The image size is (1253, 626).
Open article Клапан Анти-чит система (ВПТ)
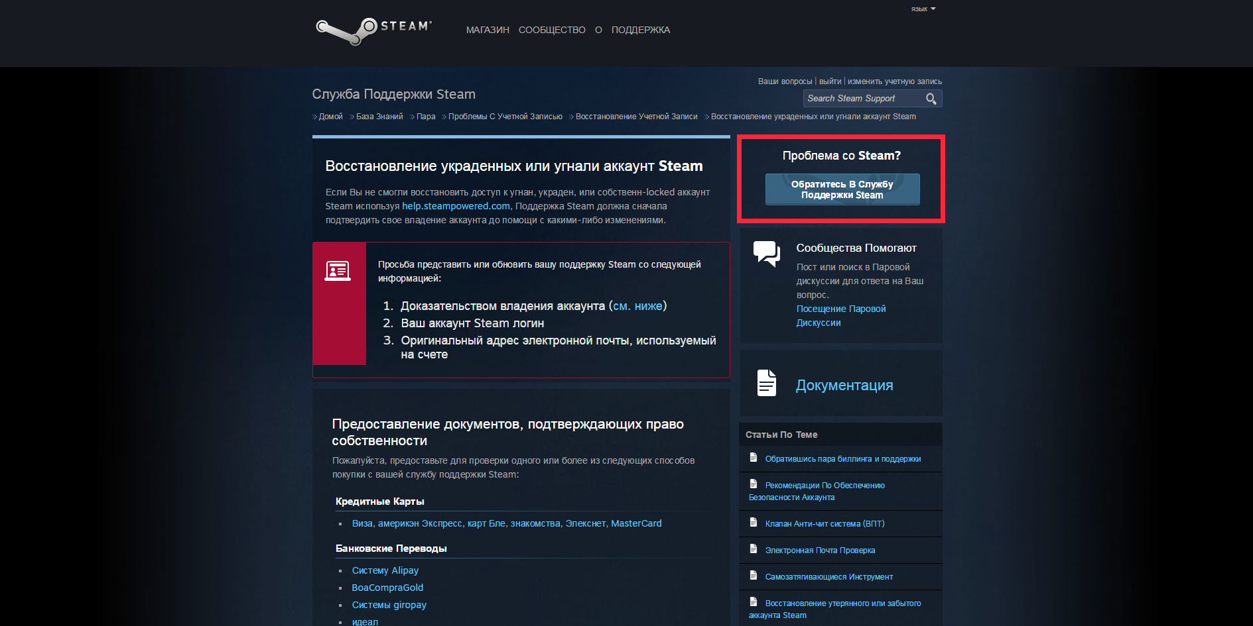point(825,524)
